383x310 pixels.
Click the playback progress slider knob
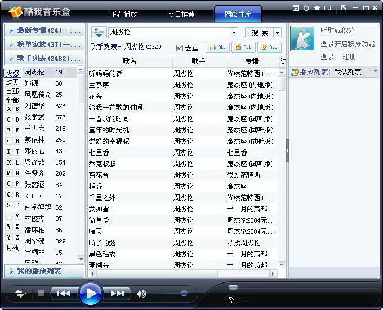(x=233, y=287)
